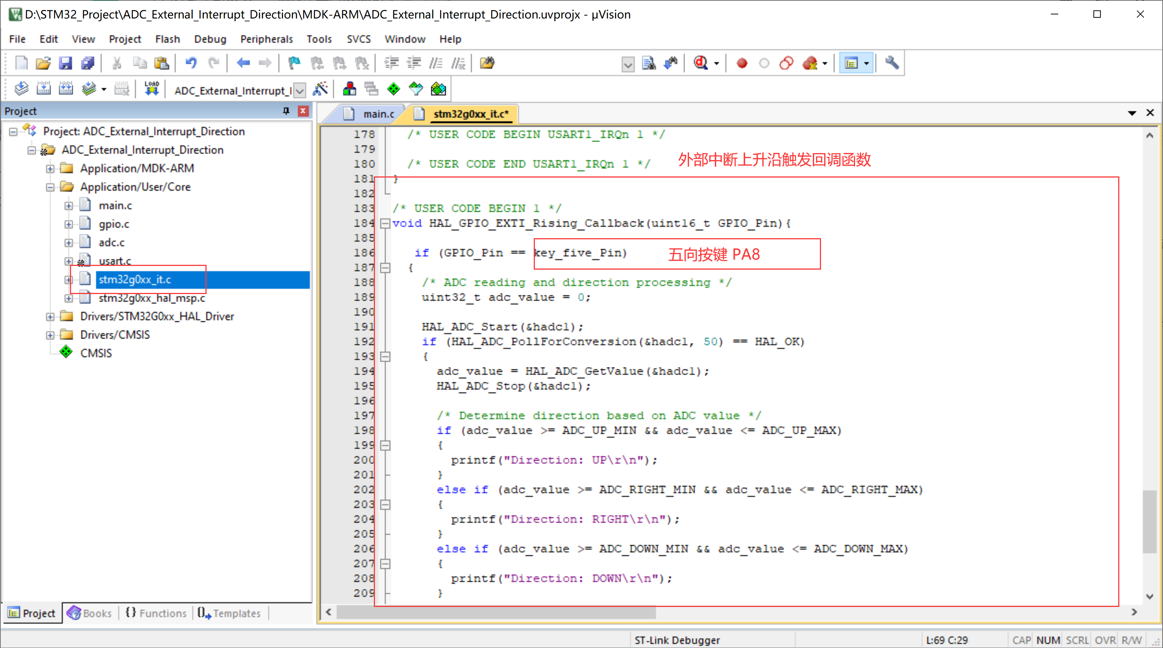Close the active editor tab with the X
1163x648 pixels.
point(1150,113)
